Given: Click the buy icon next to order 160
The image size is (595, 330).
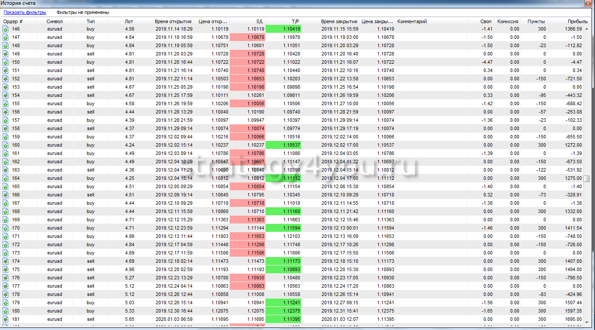Looking at the screenshot, I should tap(6, 145).
